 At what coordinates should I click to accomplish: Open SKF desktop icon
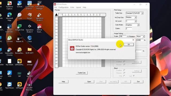(x=20, y=74)
